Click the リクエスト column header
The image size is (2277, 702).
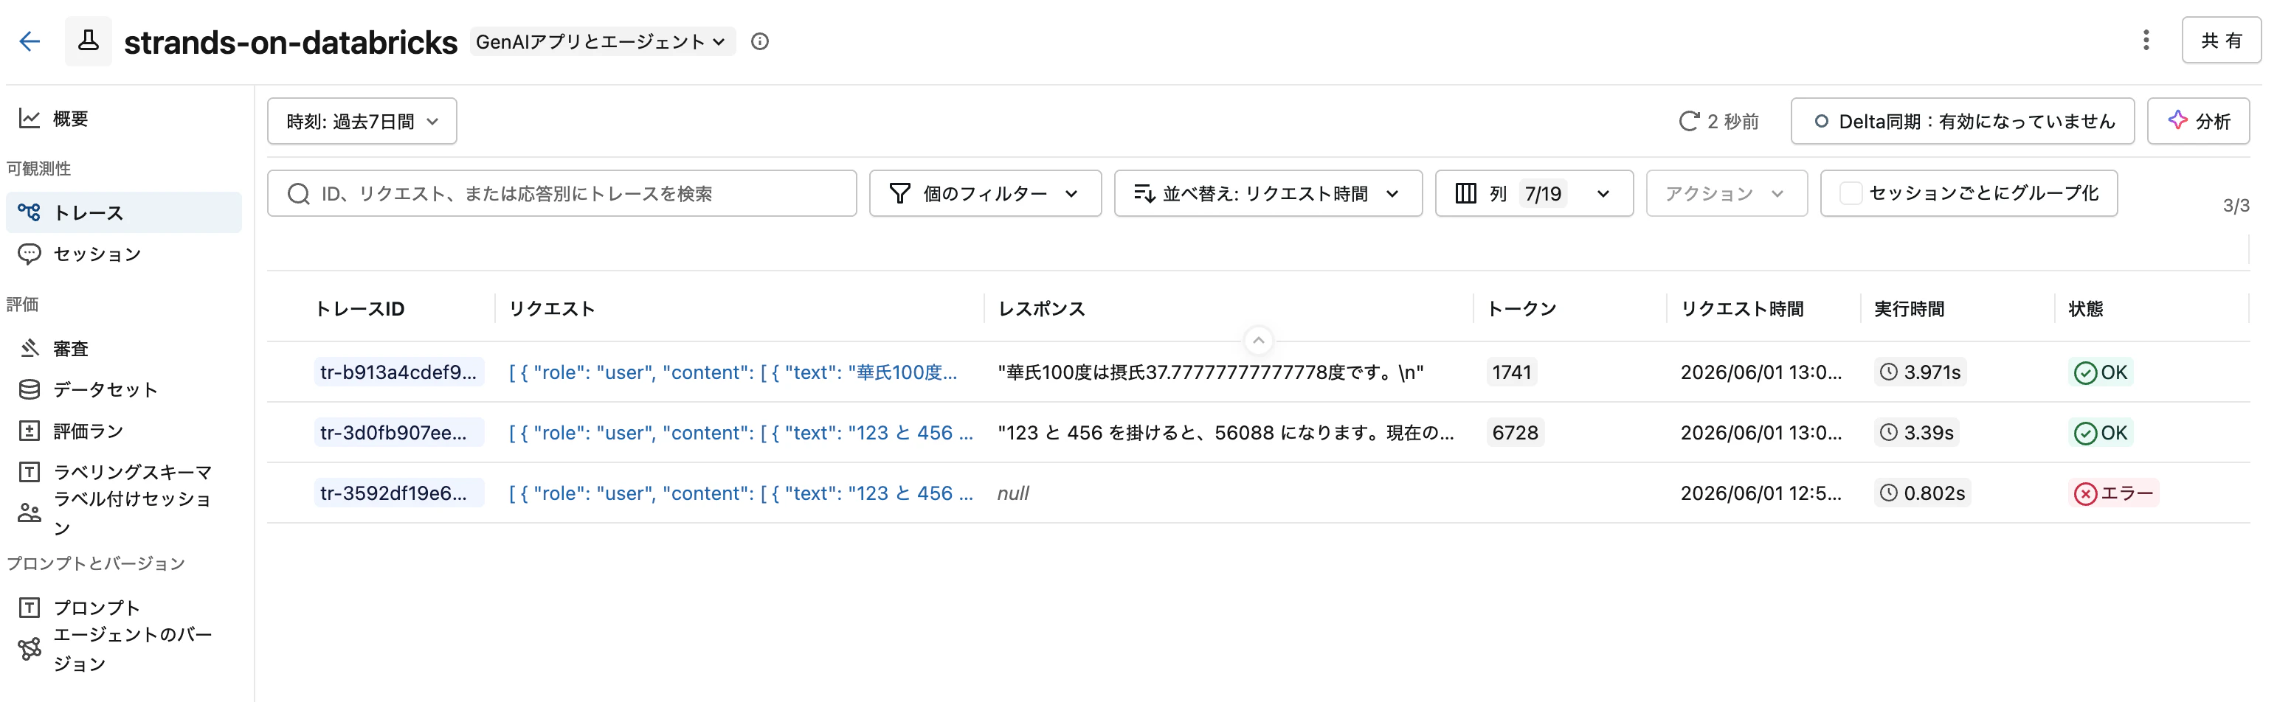[552, 309]
